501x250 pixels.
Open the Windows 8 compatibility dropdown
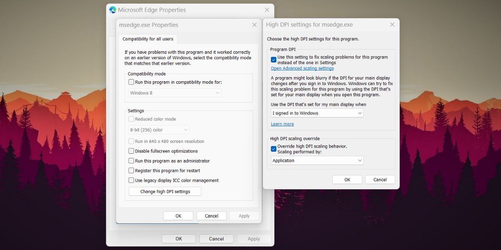click(175, 93)
